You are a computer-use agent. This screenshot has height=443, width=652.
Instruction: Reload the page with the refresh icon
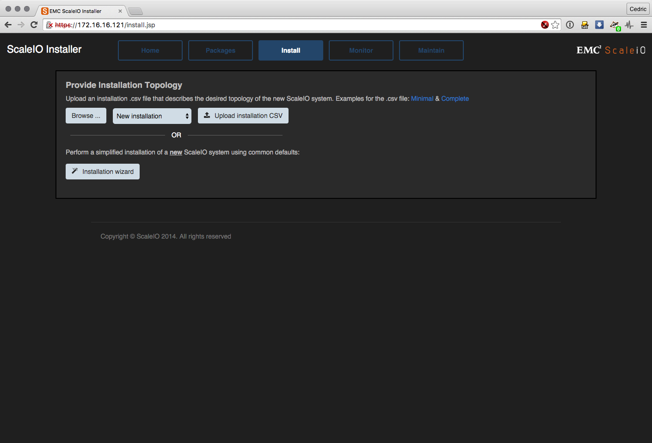pyautogui.click(x=34, y=25)
